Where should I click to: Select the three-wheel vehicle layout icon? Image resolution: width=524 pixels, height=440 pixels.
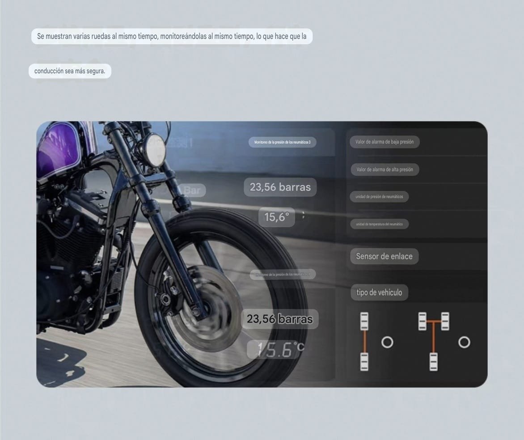[x=433, y=341]
